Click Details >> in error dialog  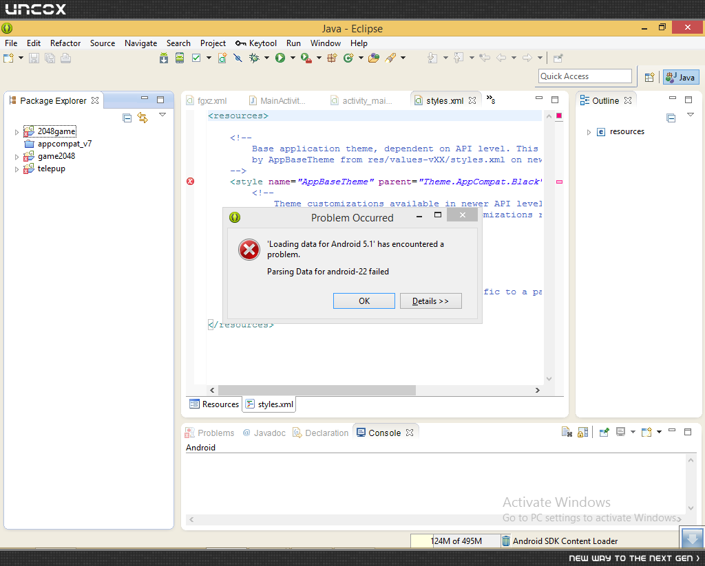point(431,301)
